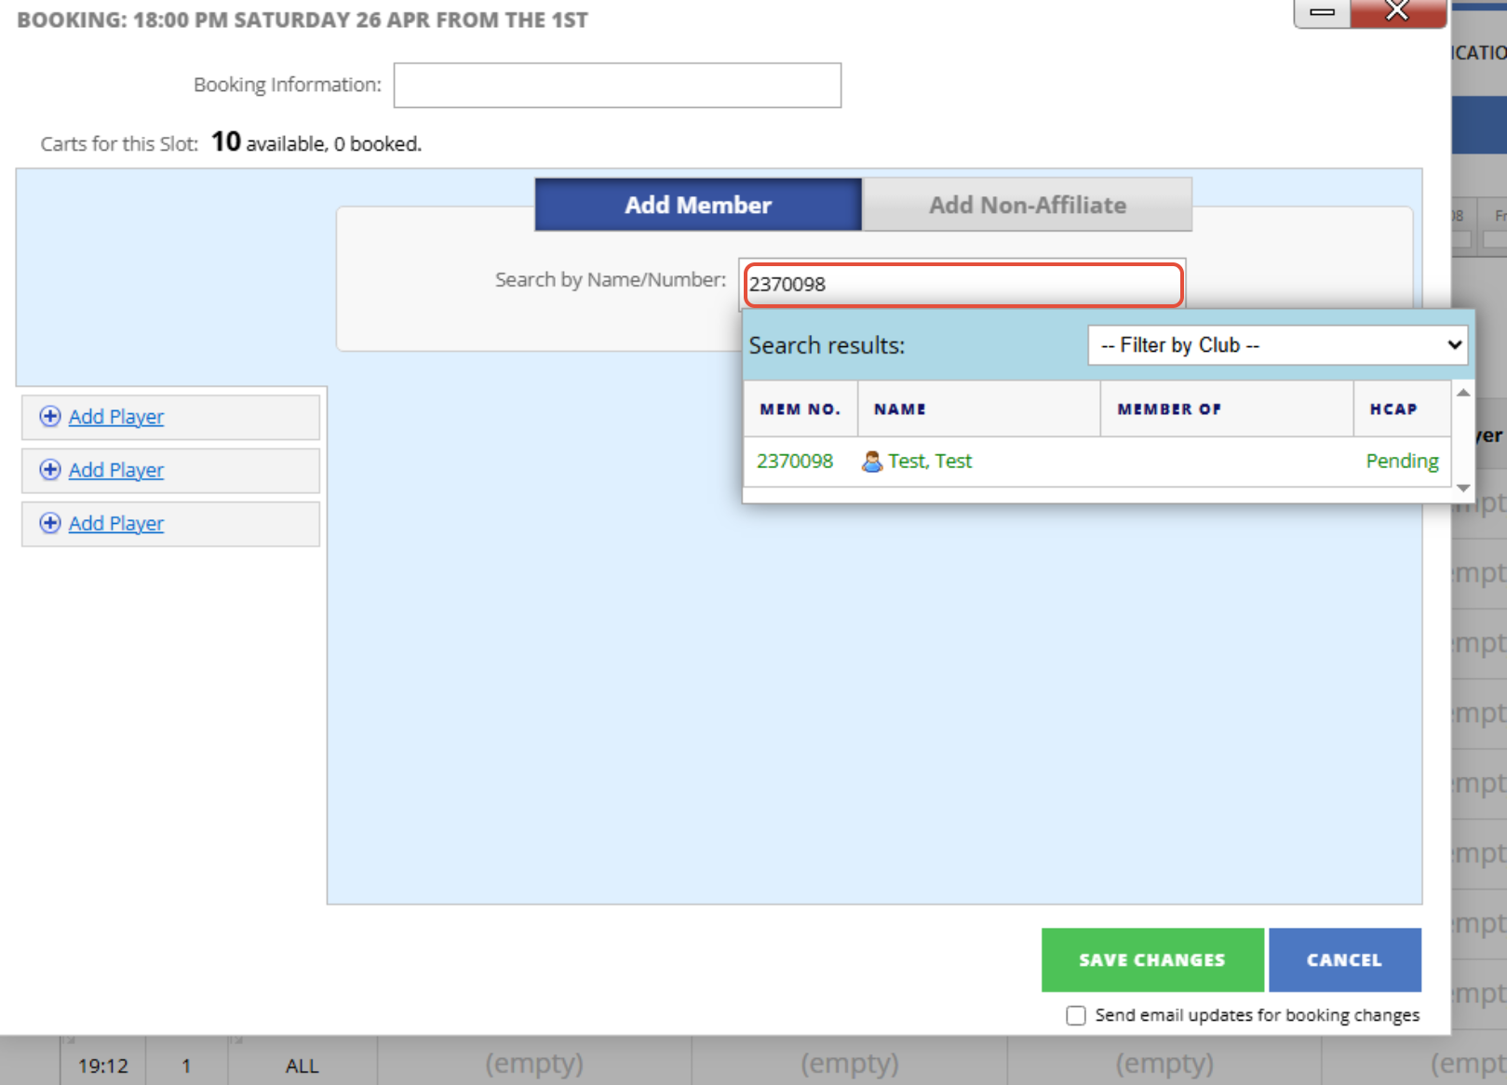Click the first Add Player link
Image resolution: width=1507 pixels, height=1085 pixels.
pos(116,417)
